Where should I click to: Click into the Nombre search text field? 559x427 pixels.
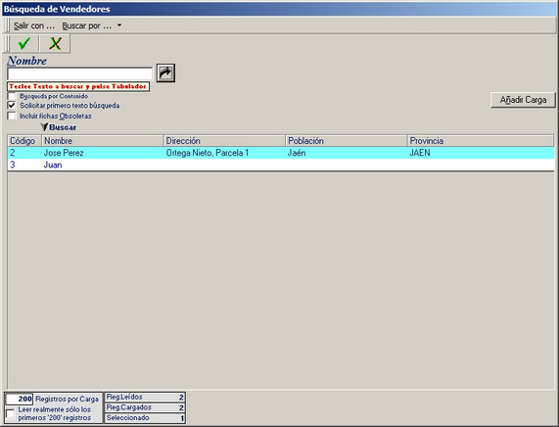pyautogui.click(x=80, y=73)
